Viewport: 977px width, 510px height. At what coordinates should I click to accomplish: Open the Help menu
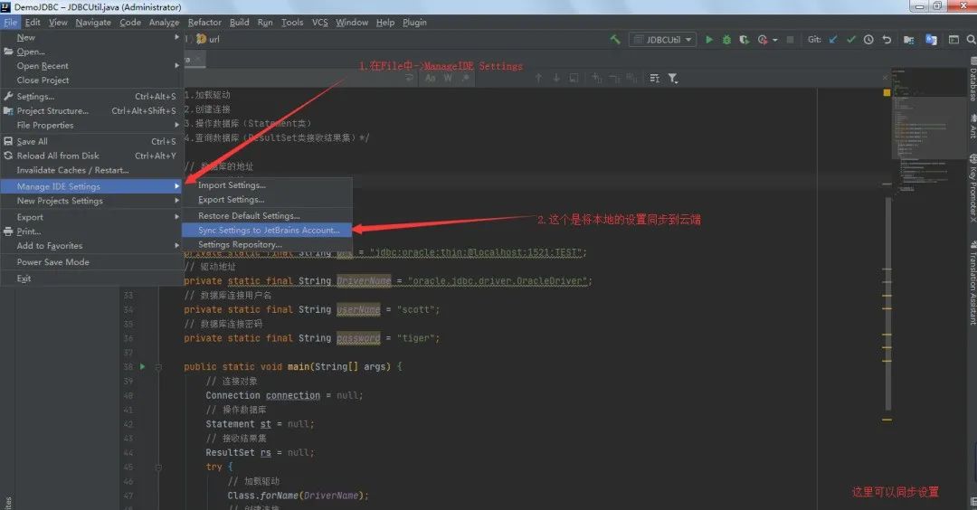pyautogui.click(x=385, y=23)
